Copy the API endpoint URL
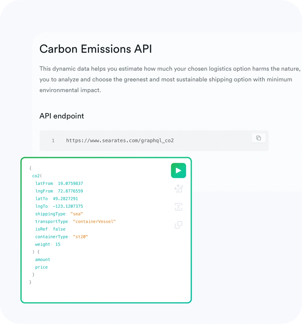The height and width of the screenshot is (324, 302). 259,138
